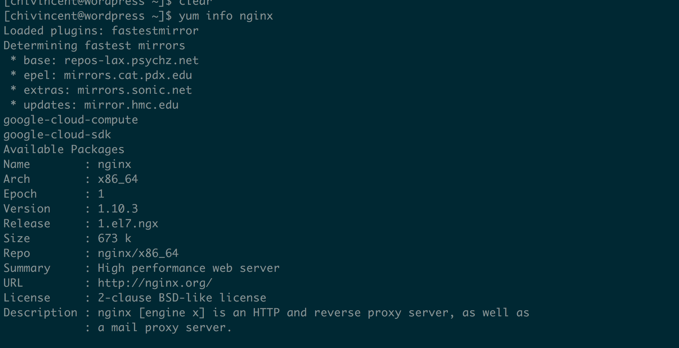Click the http://nginx.org/ URL

[x=155, y=283]
